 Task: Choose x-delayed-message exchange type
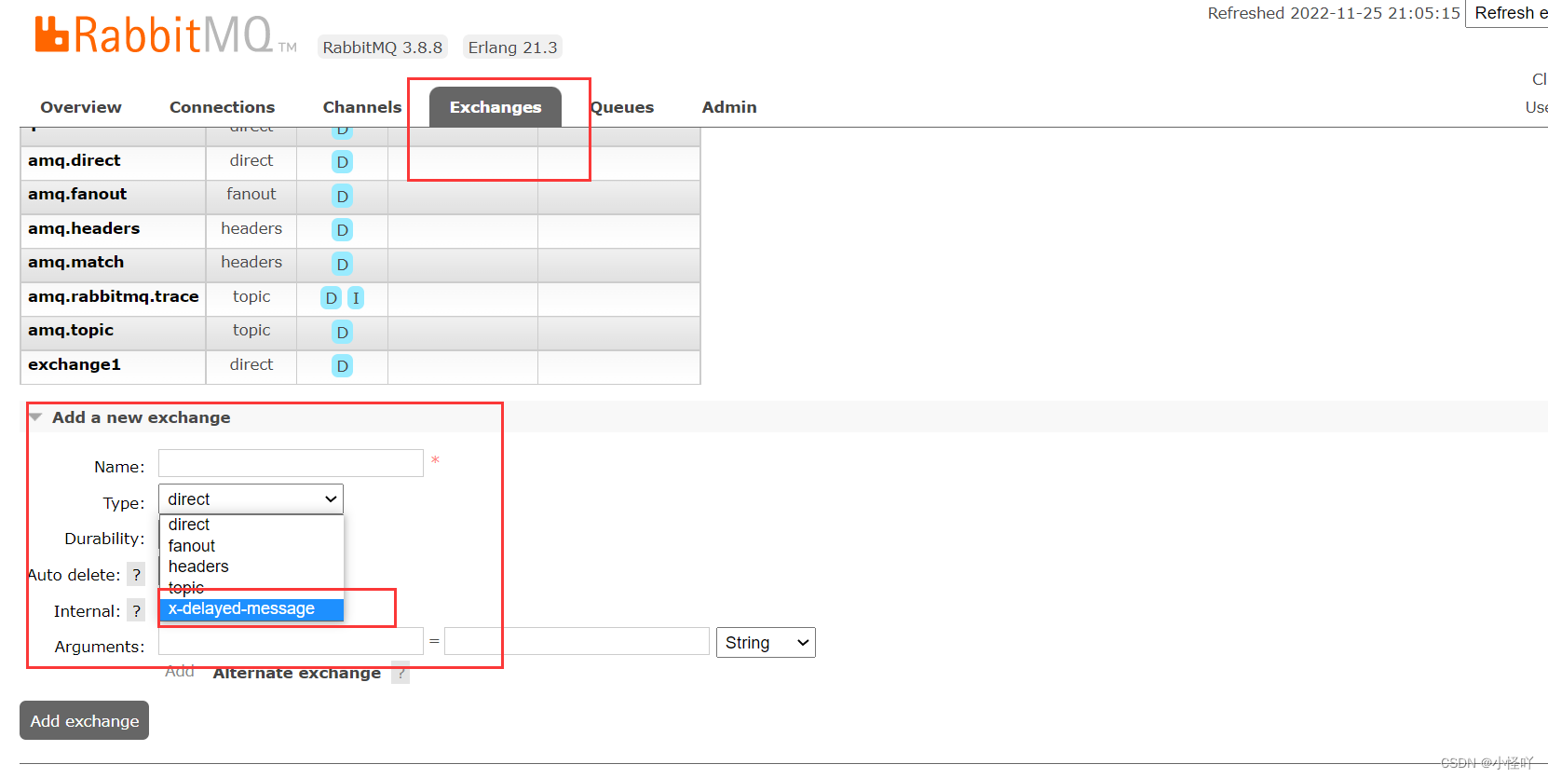(x=251, y=609)
